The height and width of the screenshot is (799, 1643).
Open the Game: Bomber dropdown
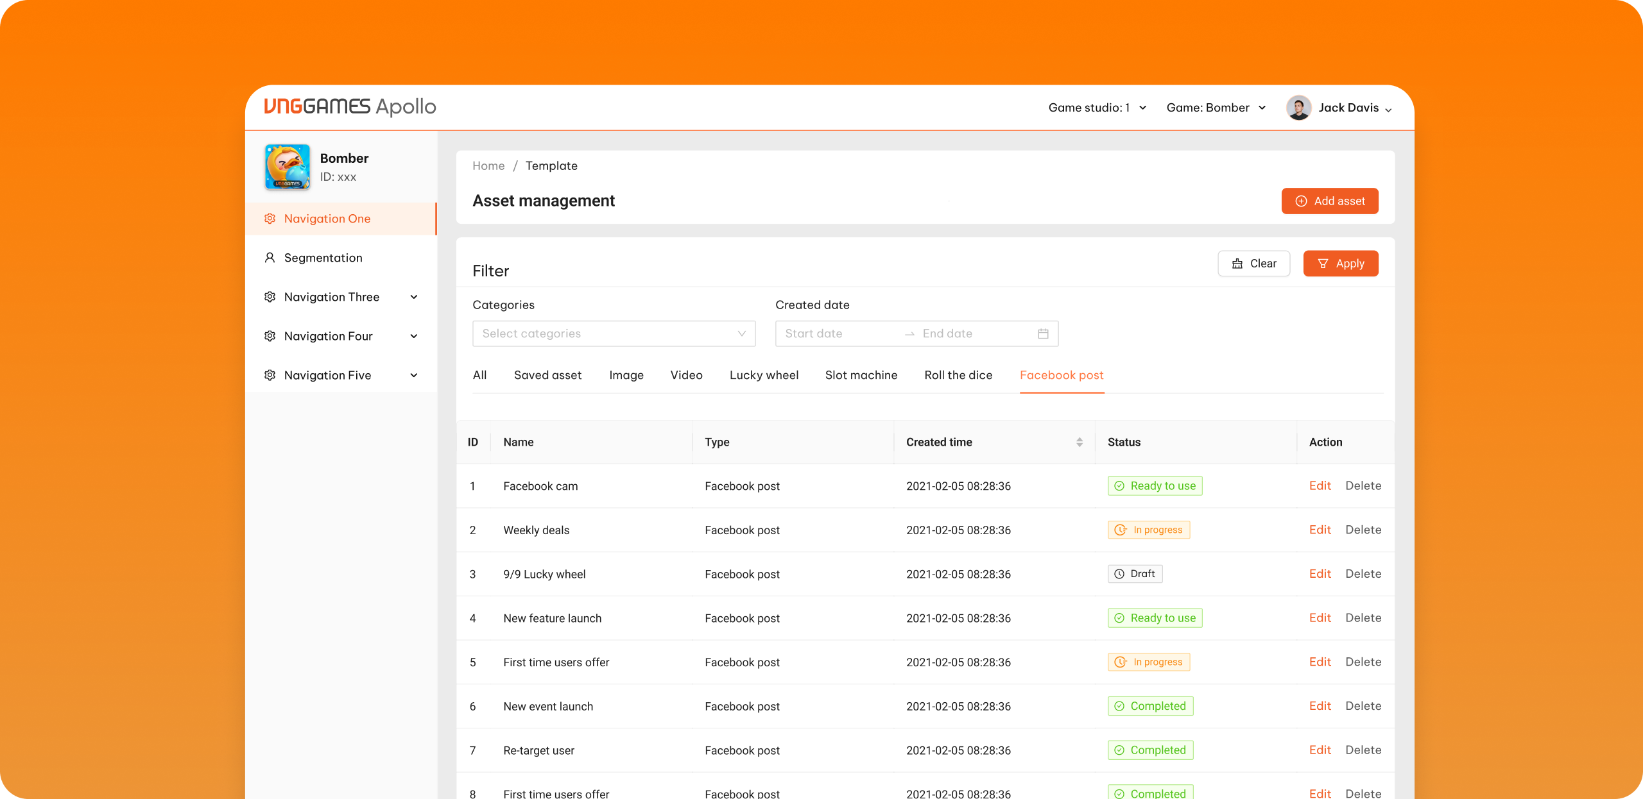click(x=1216, y=107)
